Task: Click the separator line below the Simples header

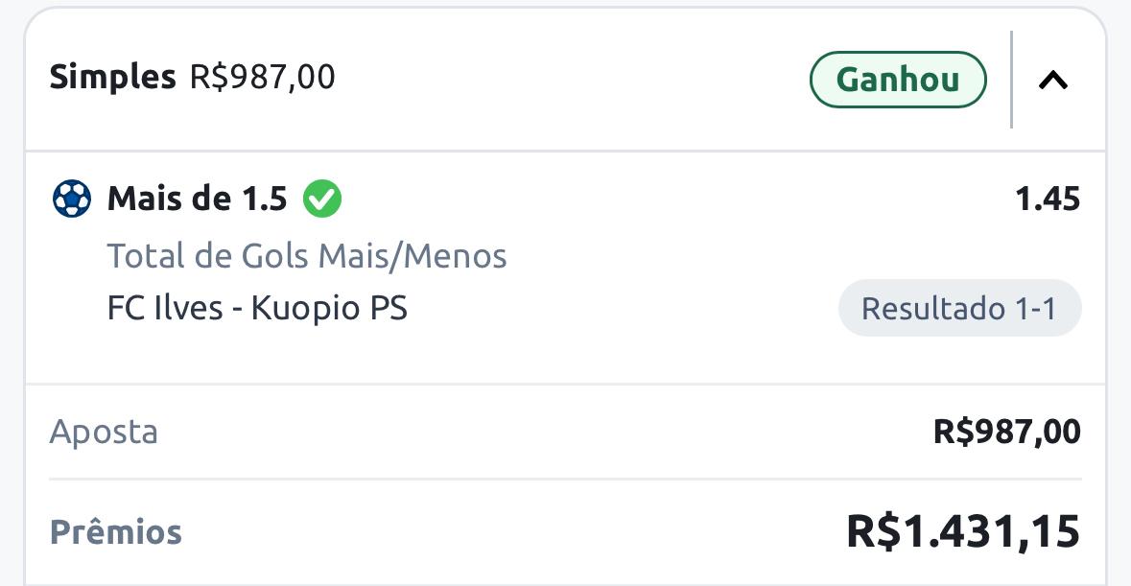Action: coord(566,151)
